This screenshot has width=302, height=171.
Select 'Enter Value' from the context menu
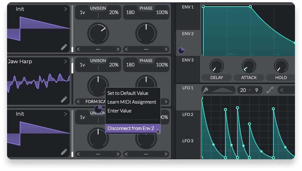pyautogui.click(x=120, y=111)
